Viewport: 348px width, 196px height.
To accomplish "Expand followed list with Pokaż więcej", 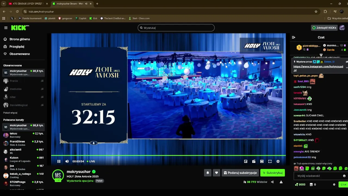I will [10, 113].
